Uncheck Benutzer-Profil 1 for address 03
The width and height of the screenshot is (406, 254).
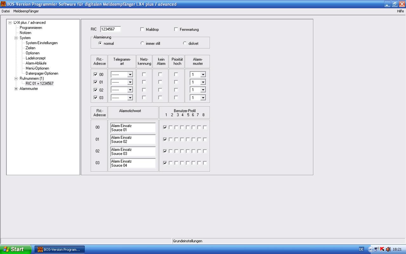click(165, 163)
